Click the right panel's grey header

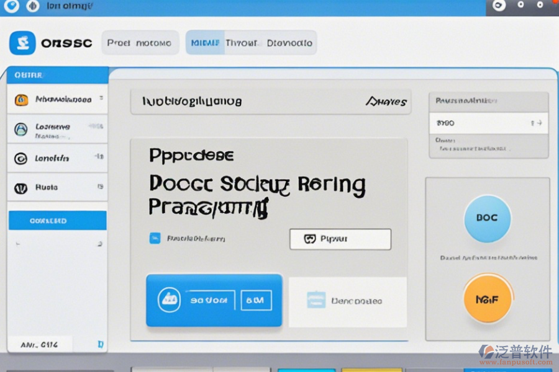point(488,102)
